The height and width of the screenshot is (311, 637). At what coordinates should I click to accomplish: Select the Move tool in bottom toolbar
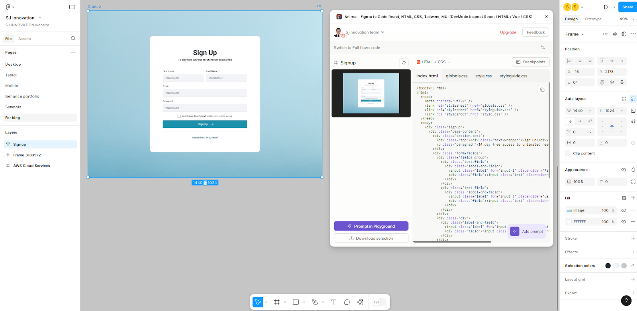point(258,302)
